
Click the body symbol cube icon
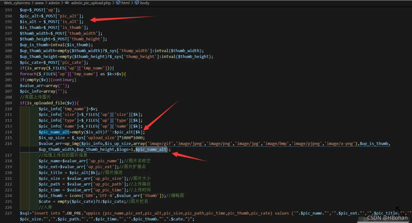tap(137, 3)
